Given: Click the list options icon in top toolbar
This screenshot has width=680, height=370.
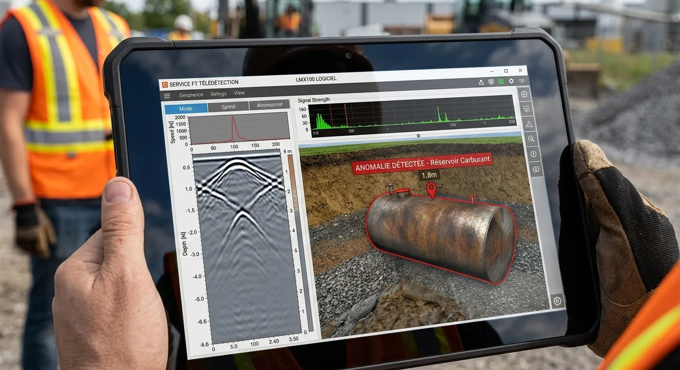Looking at the screenshot, I should tap(523, 81).
